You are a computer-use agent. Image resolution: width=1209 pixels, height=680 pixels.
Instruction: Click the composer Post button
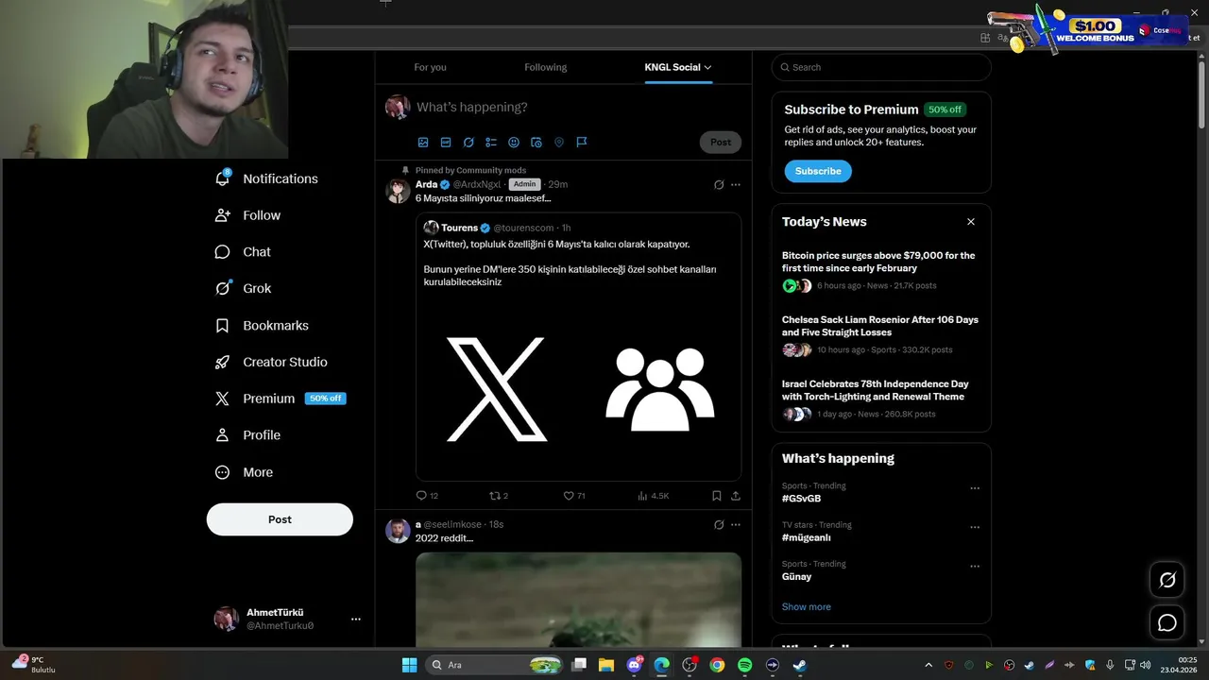tap(721, 142)
